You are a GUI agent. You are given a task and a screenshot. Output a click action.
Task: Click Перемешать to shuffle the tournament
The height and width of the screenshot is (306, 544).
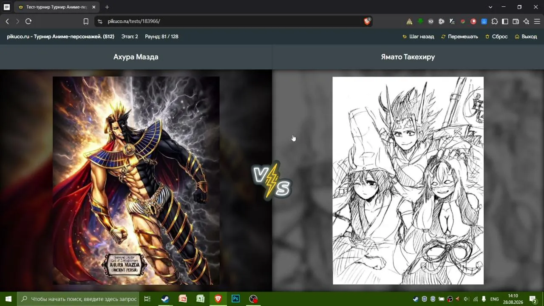click(x=459, y=37)
